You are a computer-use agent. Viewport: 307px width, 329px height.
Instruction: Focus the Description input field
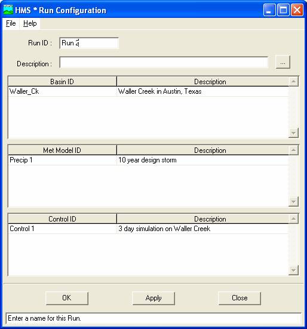pyautogui.click(x=164, y=62)
